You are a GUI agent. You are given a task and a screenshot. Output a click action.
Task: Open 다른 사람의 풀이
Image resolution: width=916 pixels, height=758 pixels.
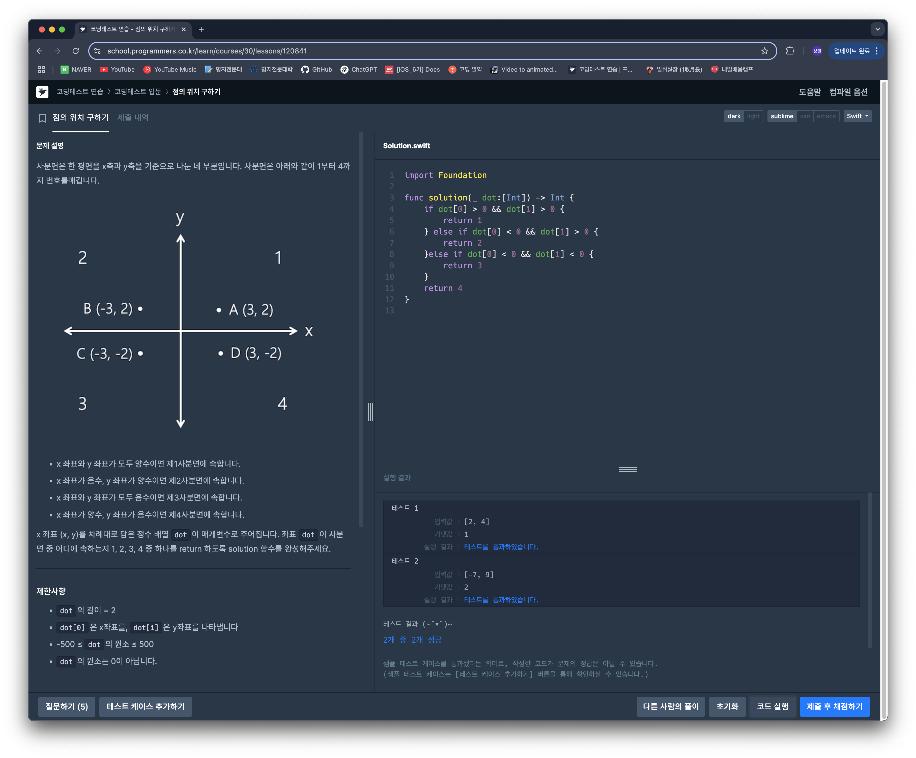pyautogui.click(x=670, y=706)
